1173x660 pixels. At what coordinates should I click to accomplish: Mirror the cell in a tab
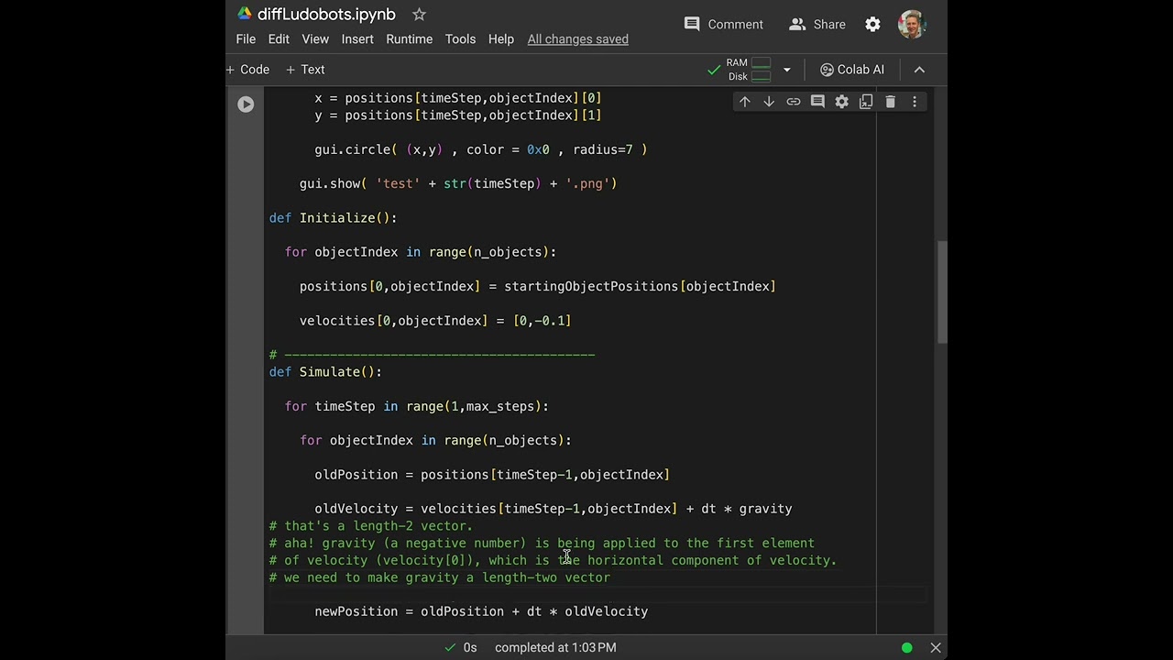point(866,102)
